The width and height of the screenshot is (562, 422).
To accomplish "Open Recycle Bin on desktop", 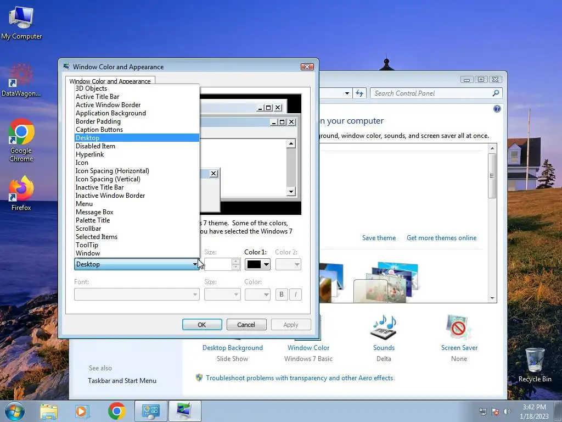I will [535, 365].
